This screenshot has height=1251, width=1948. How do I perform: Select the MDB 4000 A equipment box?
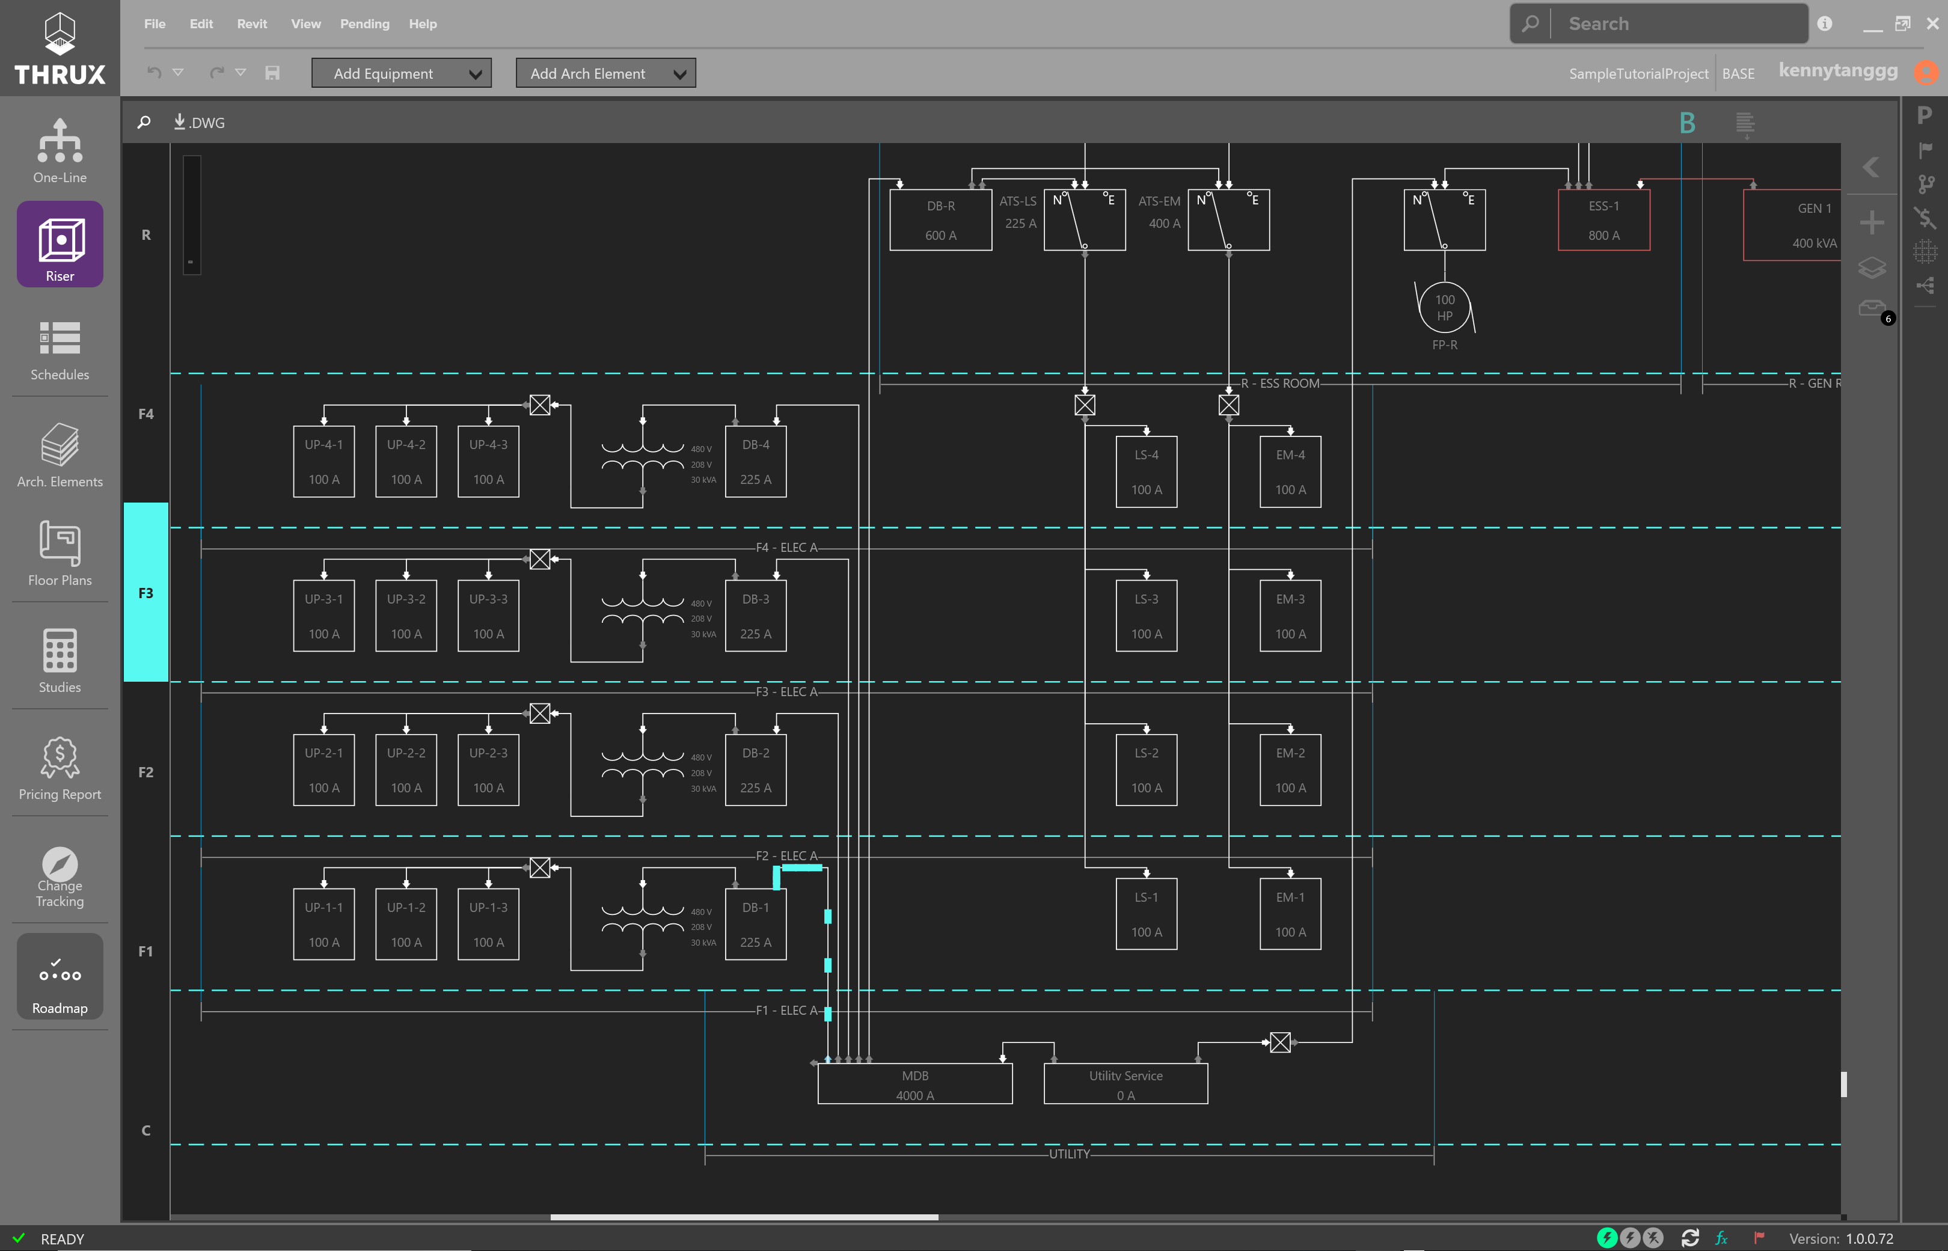point(914,1084)
